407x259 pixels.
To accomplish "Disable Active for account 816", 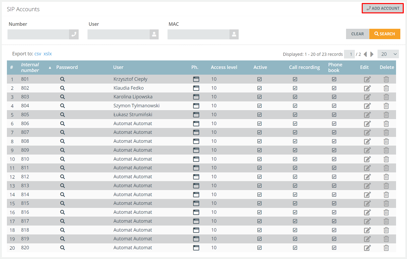I will (x=259, y=212).
